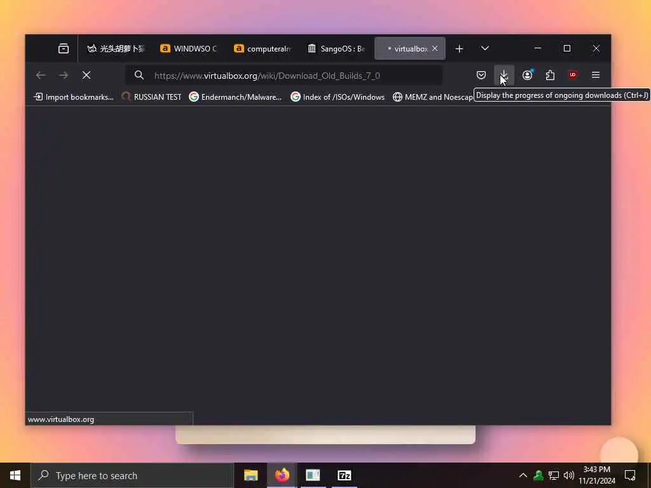Image resolution: width=651 pixels, height=488 pixels.
Task: Click the green user tray icon
Action: (538, 475)
